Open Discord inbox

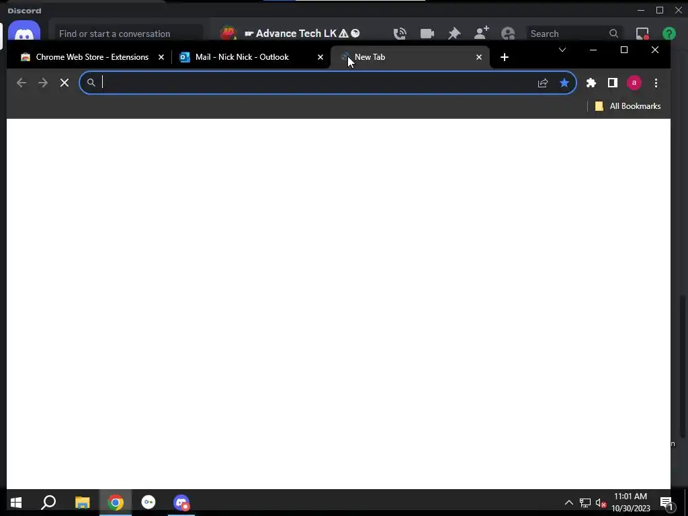[x=642, y=34]
